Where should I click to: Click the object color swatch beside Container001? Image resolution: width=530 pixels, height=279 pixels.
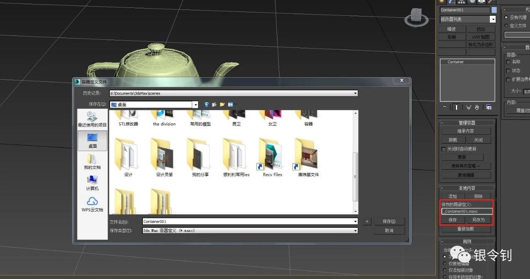(494, 10)
